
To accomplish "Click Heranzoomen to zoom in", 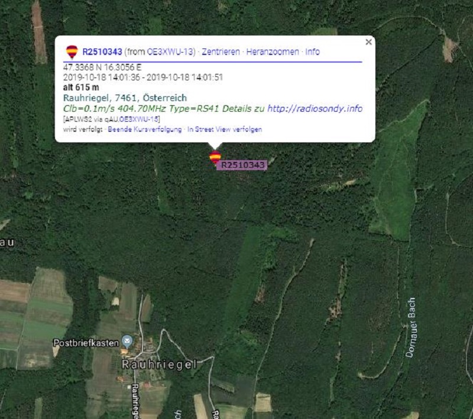I will 273,52.
